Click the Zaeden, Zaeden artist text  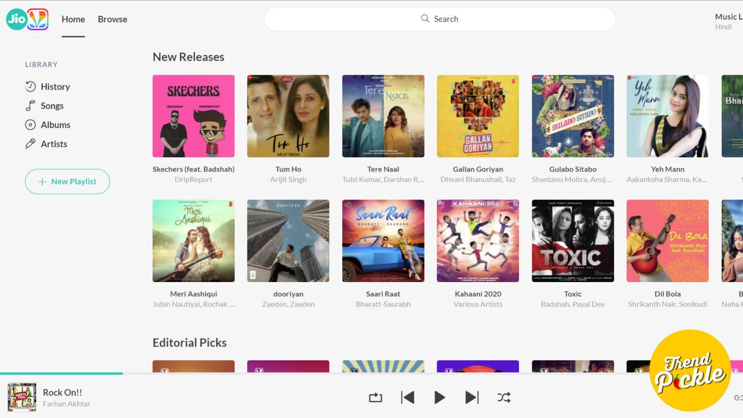(x=288, y=304)
